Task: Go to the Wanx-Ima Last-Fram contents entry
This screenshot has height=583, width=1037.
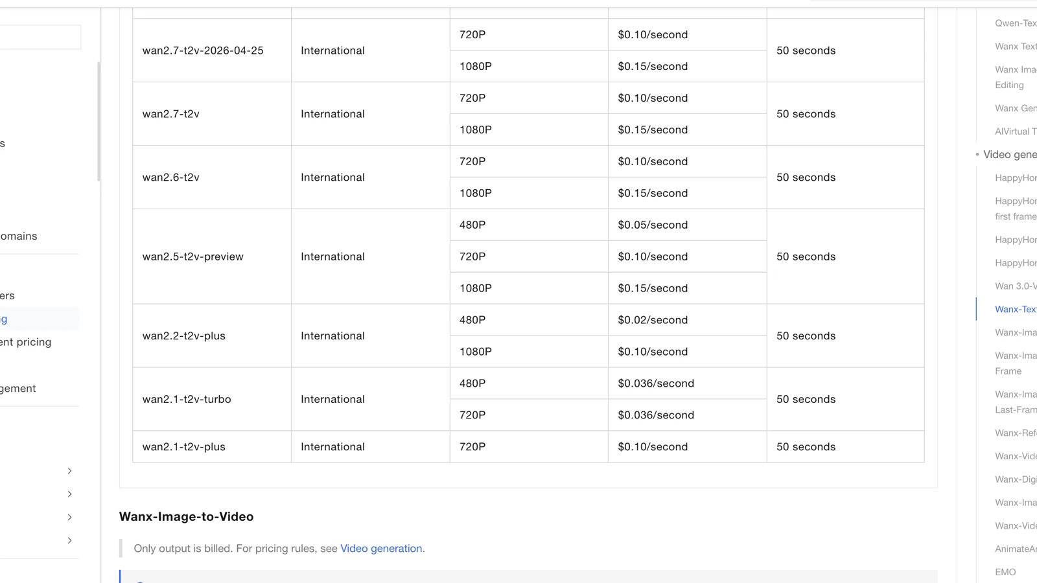Action: [x=1016, y=402]
